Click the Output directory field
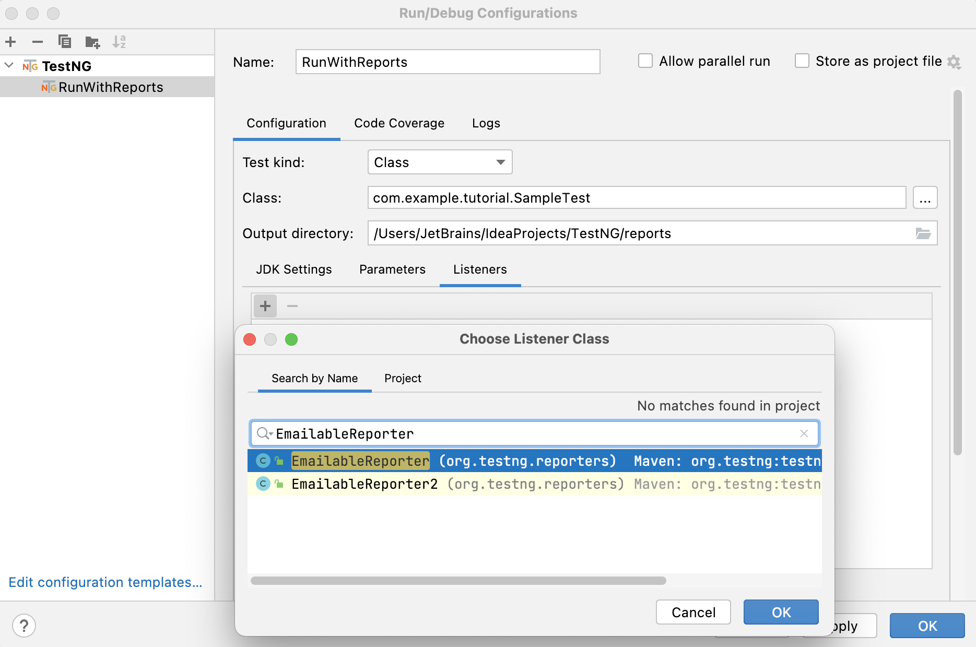Image resolution: width=976 pixels, height=647 pixels. point(652,233)
